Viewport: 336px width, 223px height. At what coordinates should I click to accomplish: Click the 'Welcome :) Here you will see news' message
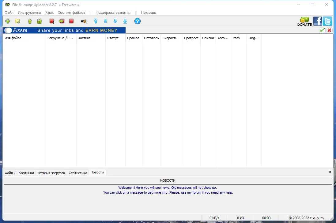click(x=168, y=188)
